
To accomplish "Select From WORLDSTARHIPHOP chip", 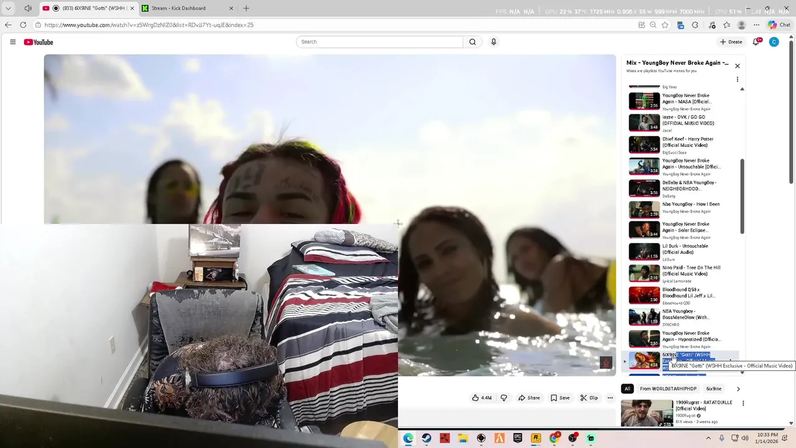I will (668, 389).
